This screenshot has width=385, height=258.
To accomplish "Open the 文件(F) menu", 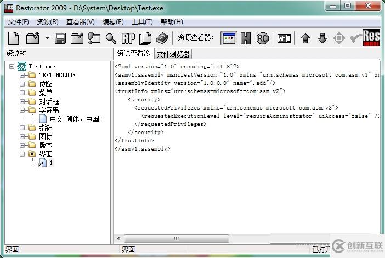I will coord(19,22).
